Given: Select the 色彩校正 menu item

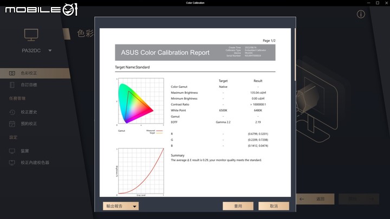Looking at the screenshot, I should point(35,73).
